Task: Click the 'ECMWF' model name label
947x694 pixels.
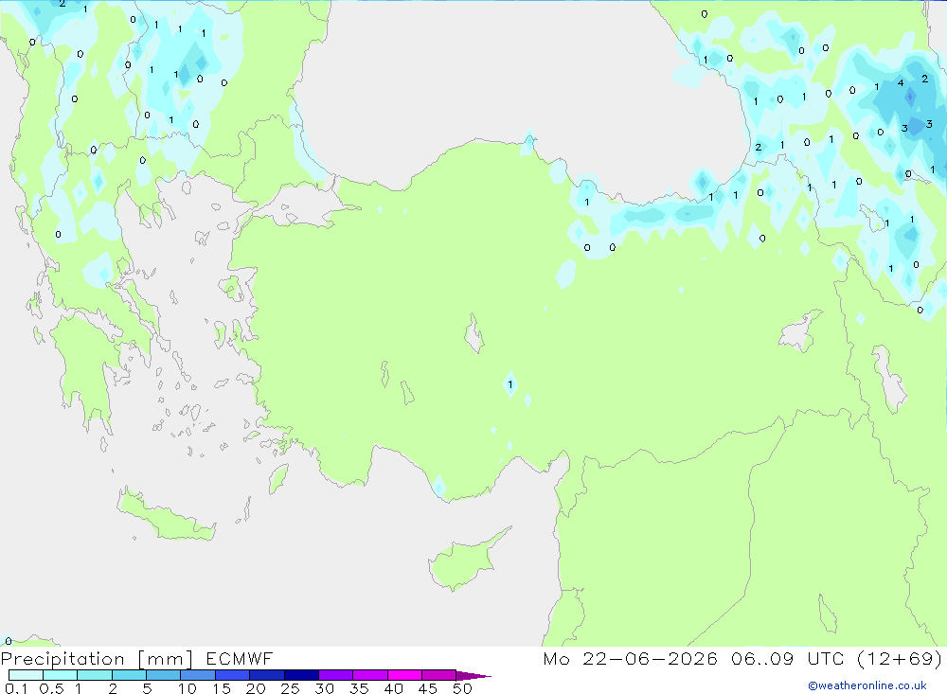Action: [240, 658]
